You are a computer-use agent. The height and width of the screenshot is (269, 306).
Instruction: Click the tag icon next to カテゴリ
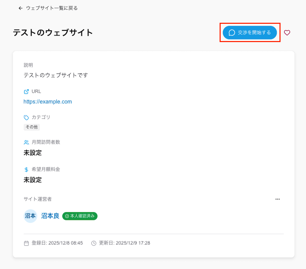click(26, 118)
